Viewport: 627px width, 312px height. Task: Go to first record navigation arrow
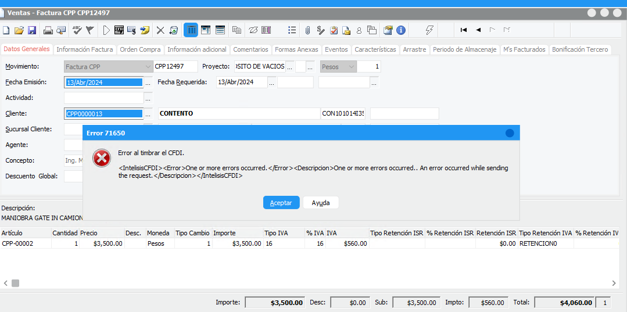pyautogui.click(x=464, y=30)
